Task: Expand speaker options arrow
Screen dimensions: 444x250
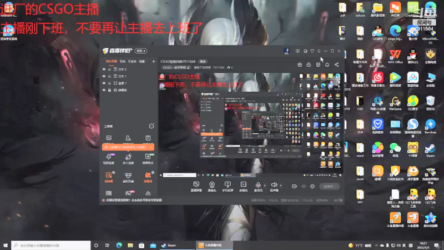Action: pyautogui.click(x=281, y=186)
